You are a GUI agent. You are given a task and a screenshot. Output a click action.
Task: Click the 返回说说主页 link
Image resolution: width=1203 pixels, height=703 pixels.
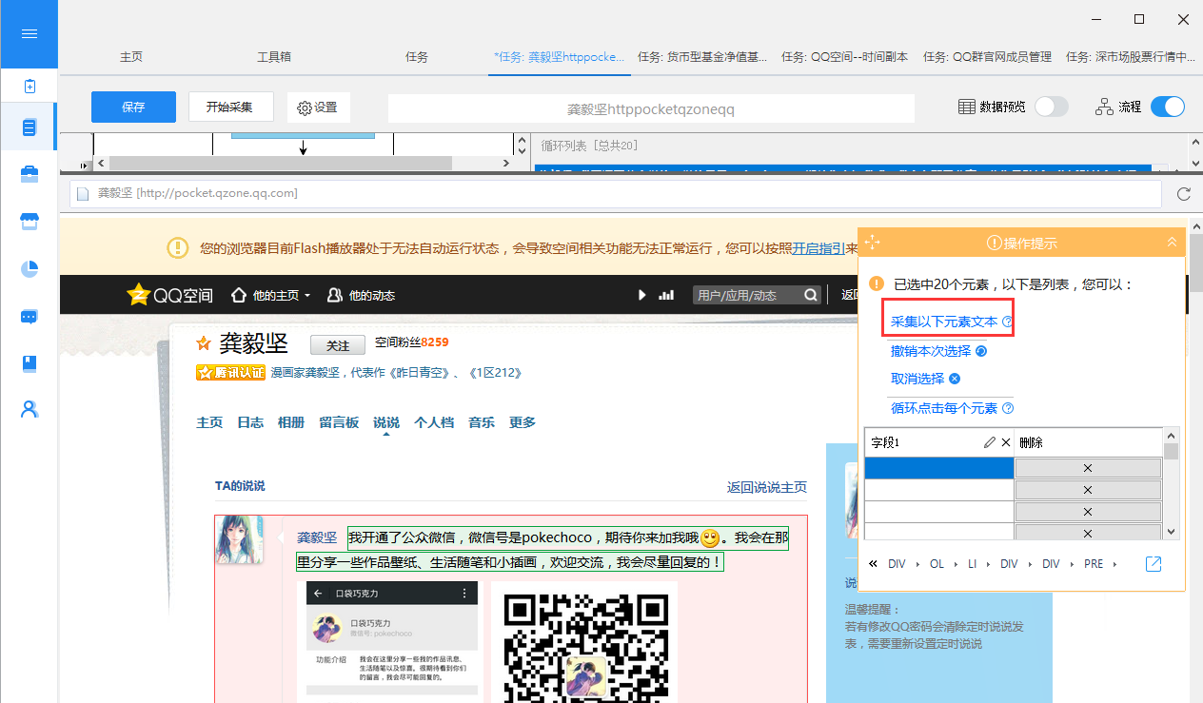pos(767,487)
